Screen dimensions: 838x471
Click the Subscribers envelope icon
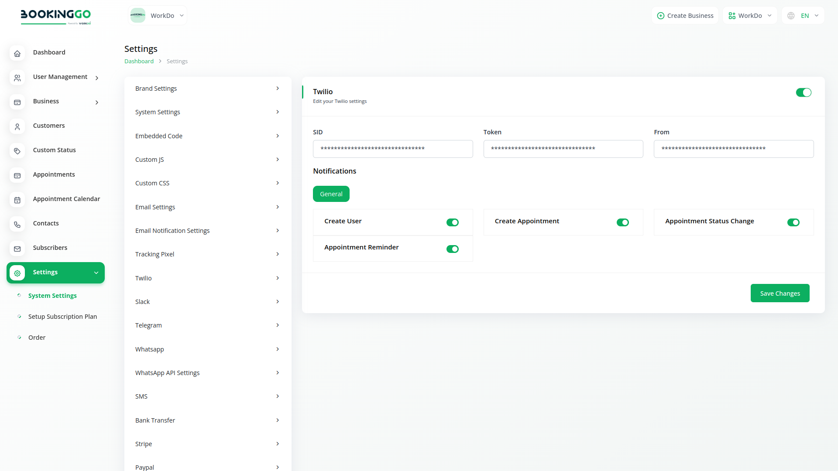[17, 249]
